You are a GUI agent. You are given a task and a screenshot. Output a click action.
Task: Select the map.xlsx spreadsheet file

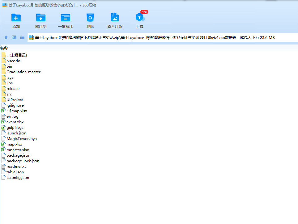click(12, 144)
